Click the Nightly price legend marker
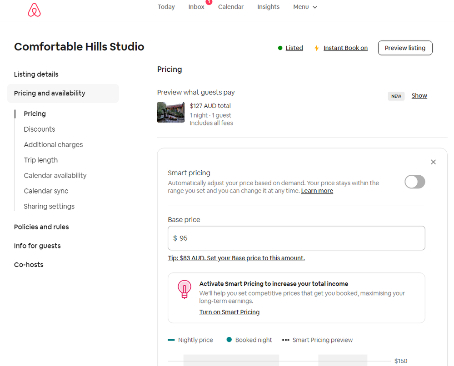 pos(170,339)
